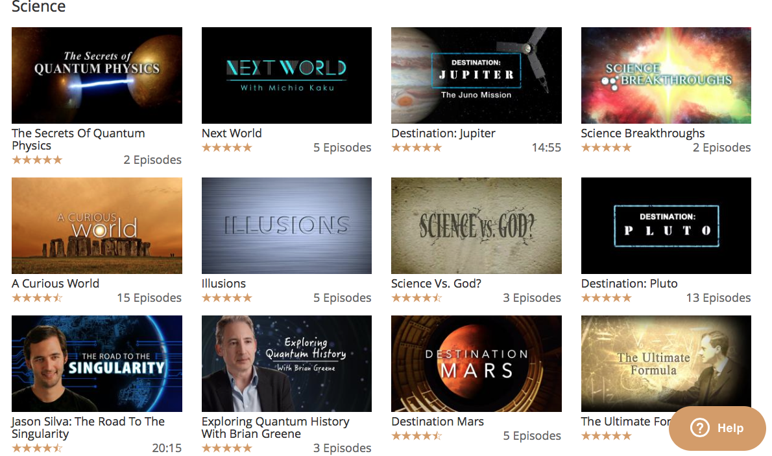
Task: Open the Next World thumbnail
Action: pyautogui.click(x=287, y=75)
